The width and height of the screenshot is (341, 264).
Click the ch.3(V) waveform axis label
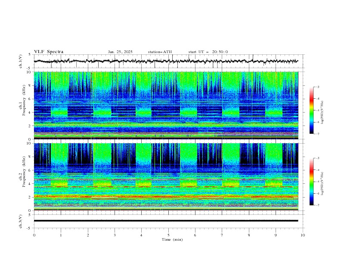[x=21, y=221]
